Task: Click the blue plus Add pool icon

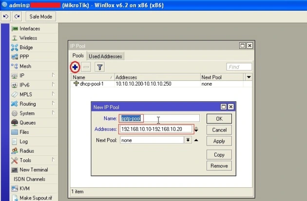Action: point(75,67)
